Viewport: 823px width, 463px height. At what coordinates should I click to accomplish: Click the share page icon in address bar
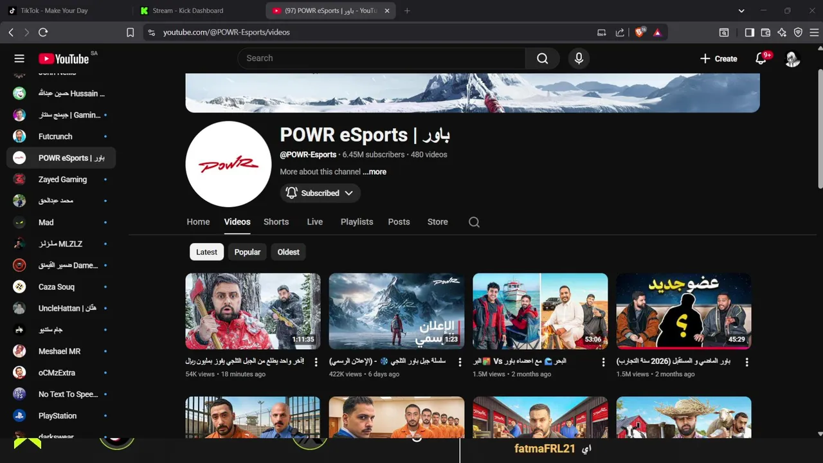[620, 32]
